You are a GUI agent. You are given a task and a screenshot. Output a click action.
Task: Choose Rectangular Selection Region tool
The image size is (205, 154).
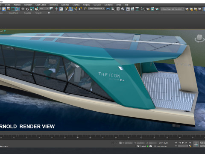click(x=13, y=9)
